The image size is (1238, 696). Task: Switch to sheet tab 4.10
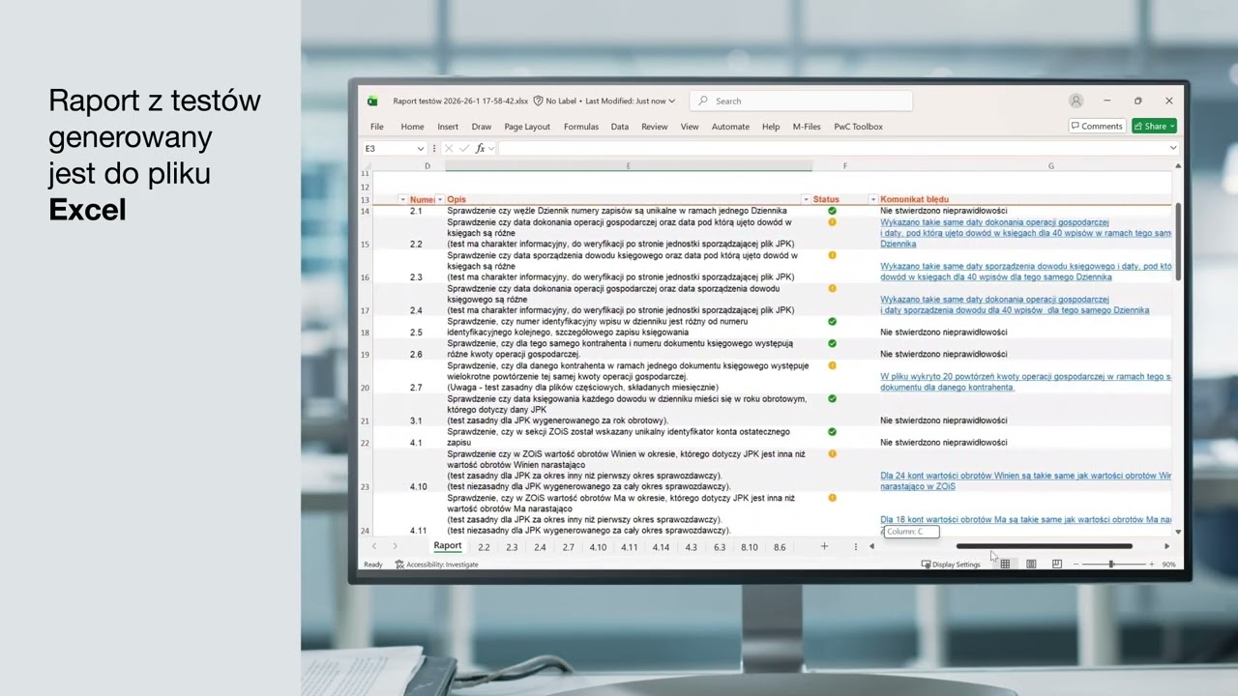click(598, 547)
